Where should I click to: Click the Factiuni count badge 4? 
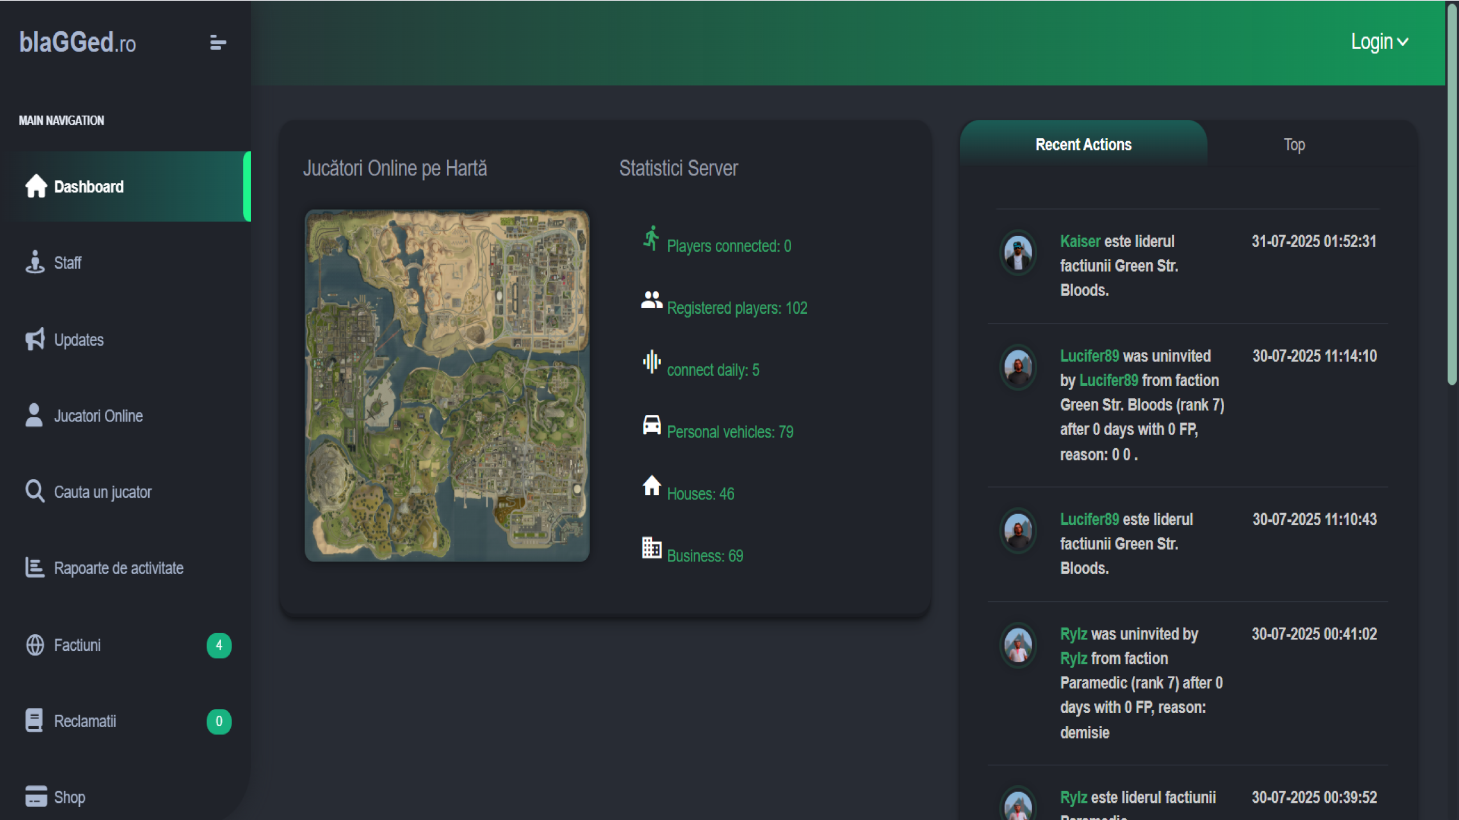pyautogui.click(x=219, y=646)
